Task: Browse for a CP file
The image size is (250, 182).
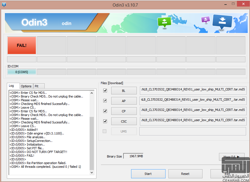Action: [x=124, y=111]
